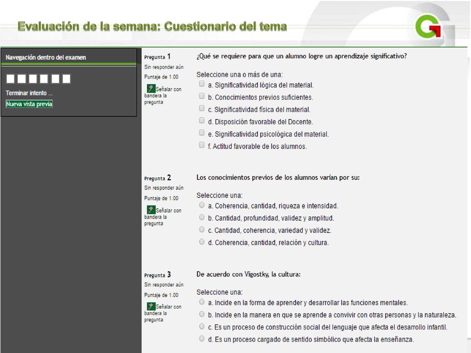This screenshot has height=353, width=471.
Task: Open Terminar intento link
Action: click(x=29, y=93)
